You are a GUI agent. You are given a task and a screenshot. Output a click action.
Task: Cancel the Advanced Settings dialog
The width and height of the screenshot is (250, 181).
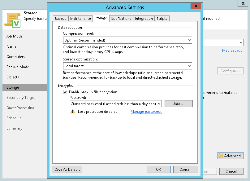[185, 170]
